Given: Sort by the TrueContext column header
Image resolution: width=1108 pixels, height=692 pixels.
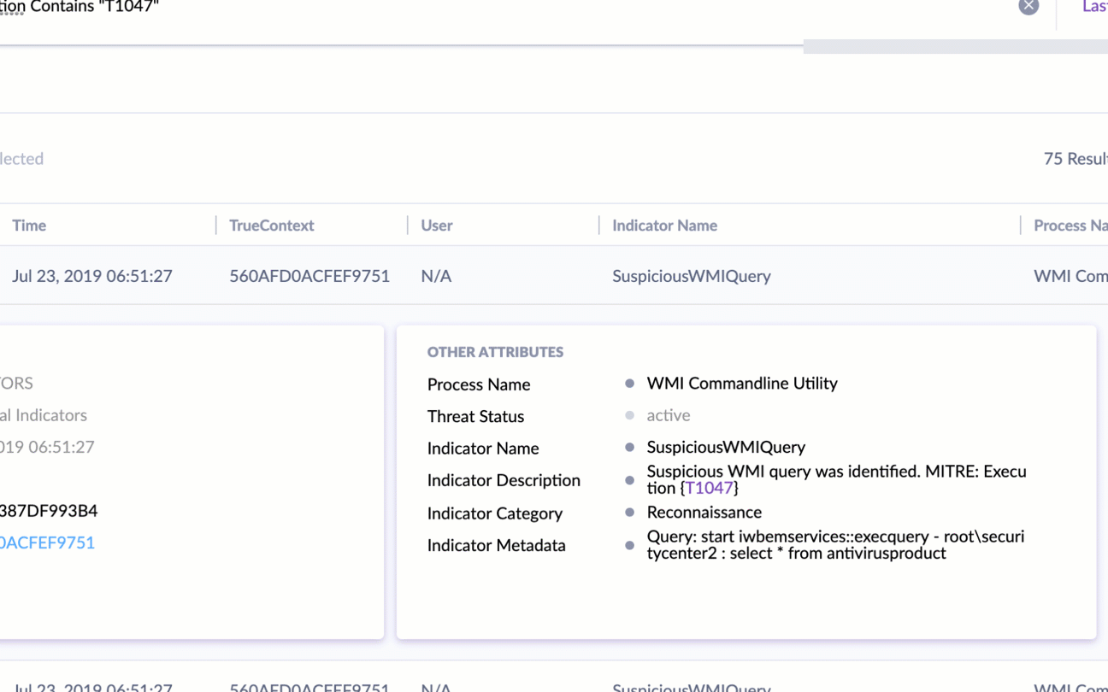Looking at the screenshot, I should pos(271,226).
